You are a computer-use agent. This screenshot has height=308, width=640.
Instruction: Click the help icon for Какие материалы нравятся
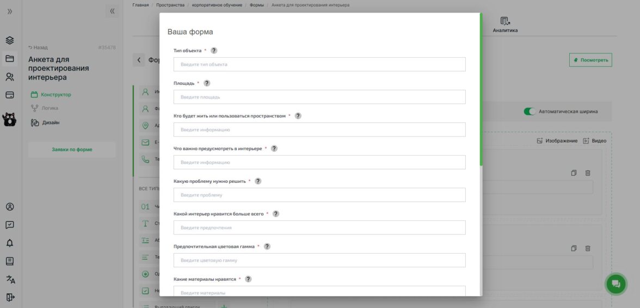(x=248, y=279)
